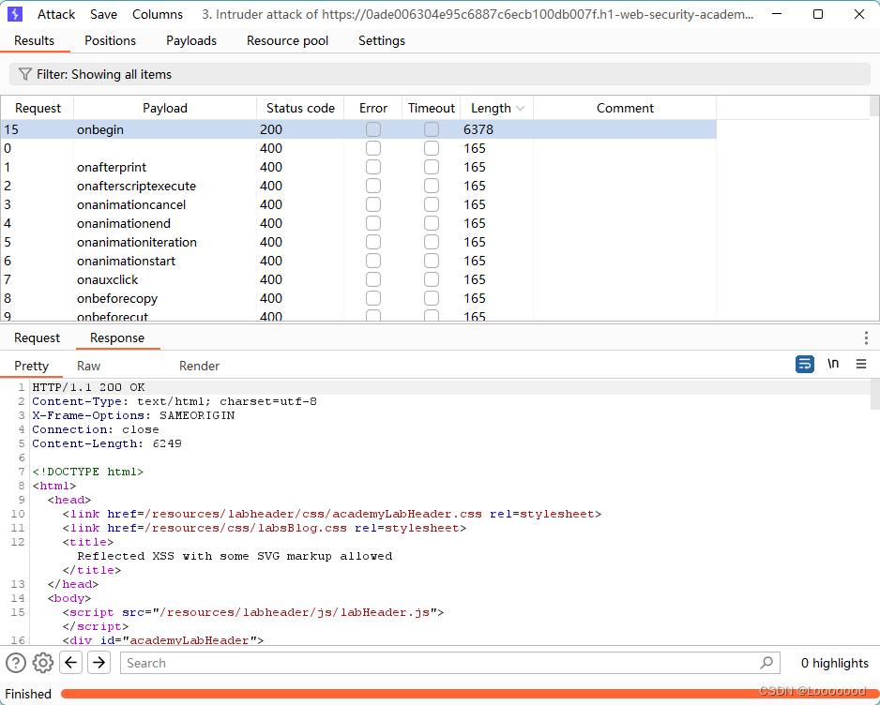Click the 0 highlights label
This screenshot has height=705, width=880.
tap(835, 663)
